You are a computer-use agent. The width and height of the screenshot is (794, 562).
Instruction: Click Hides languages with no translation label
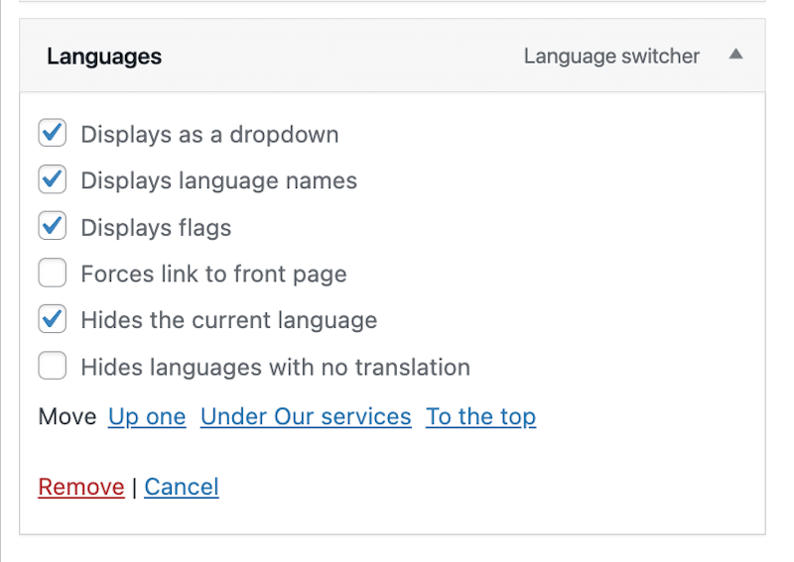276,368
